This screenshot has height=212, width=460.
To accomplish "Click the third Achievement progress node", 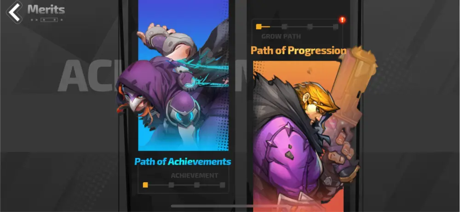I will (196, 185).
